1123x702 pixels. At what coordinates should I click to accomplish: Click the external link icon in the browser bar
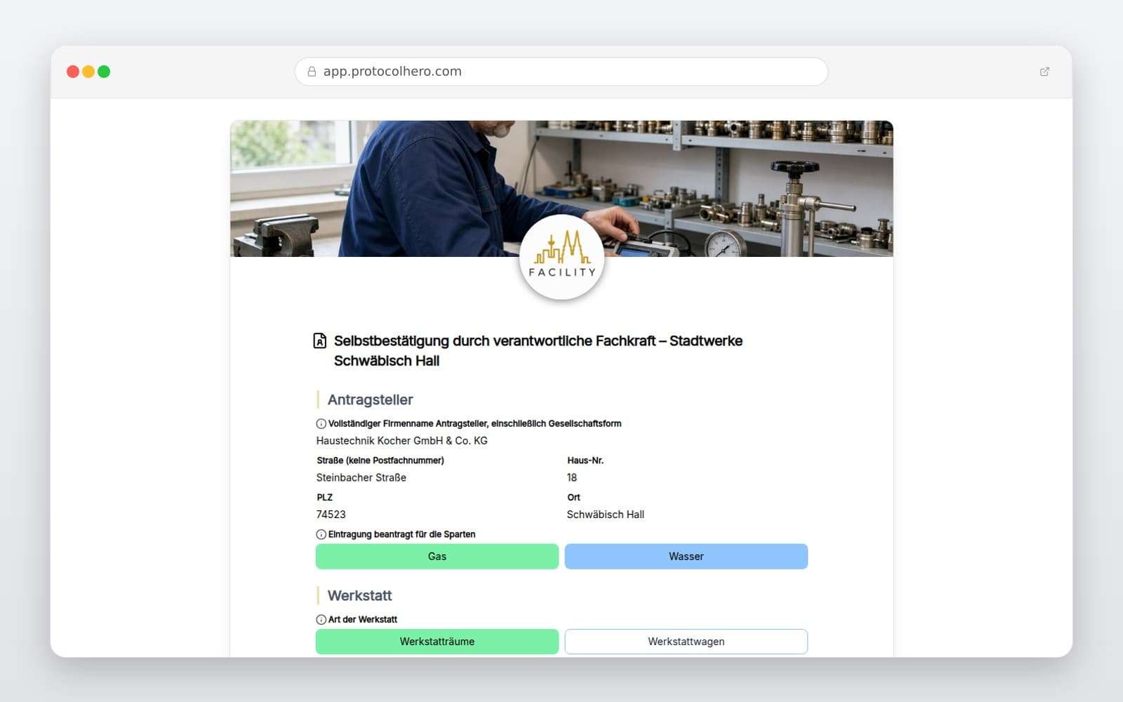pos(1044,72)
